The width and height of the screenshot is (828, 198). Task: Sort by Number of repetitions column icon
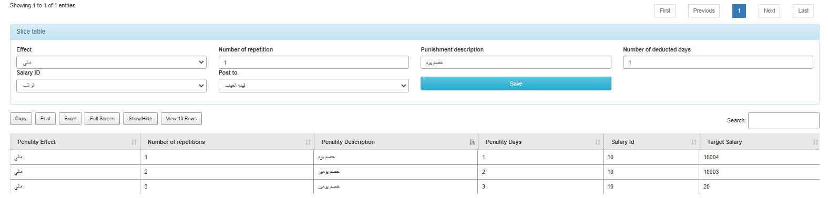pyautogui.click(x=308, y=142)
